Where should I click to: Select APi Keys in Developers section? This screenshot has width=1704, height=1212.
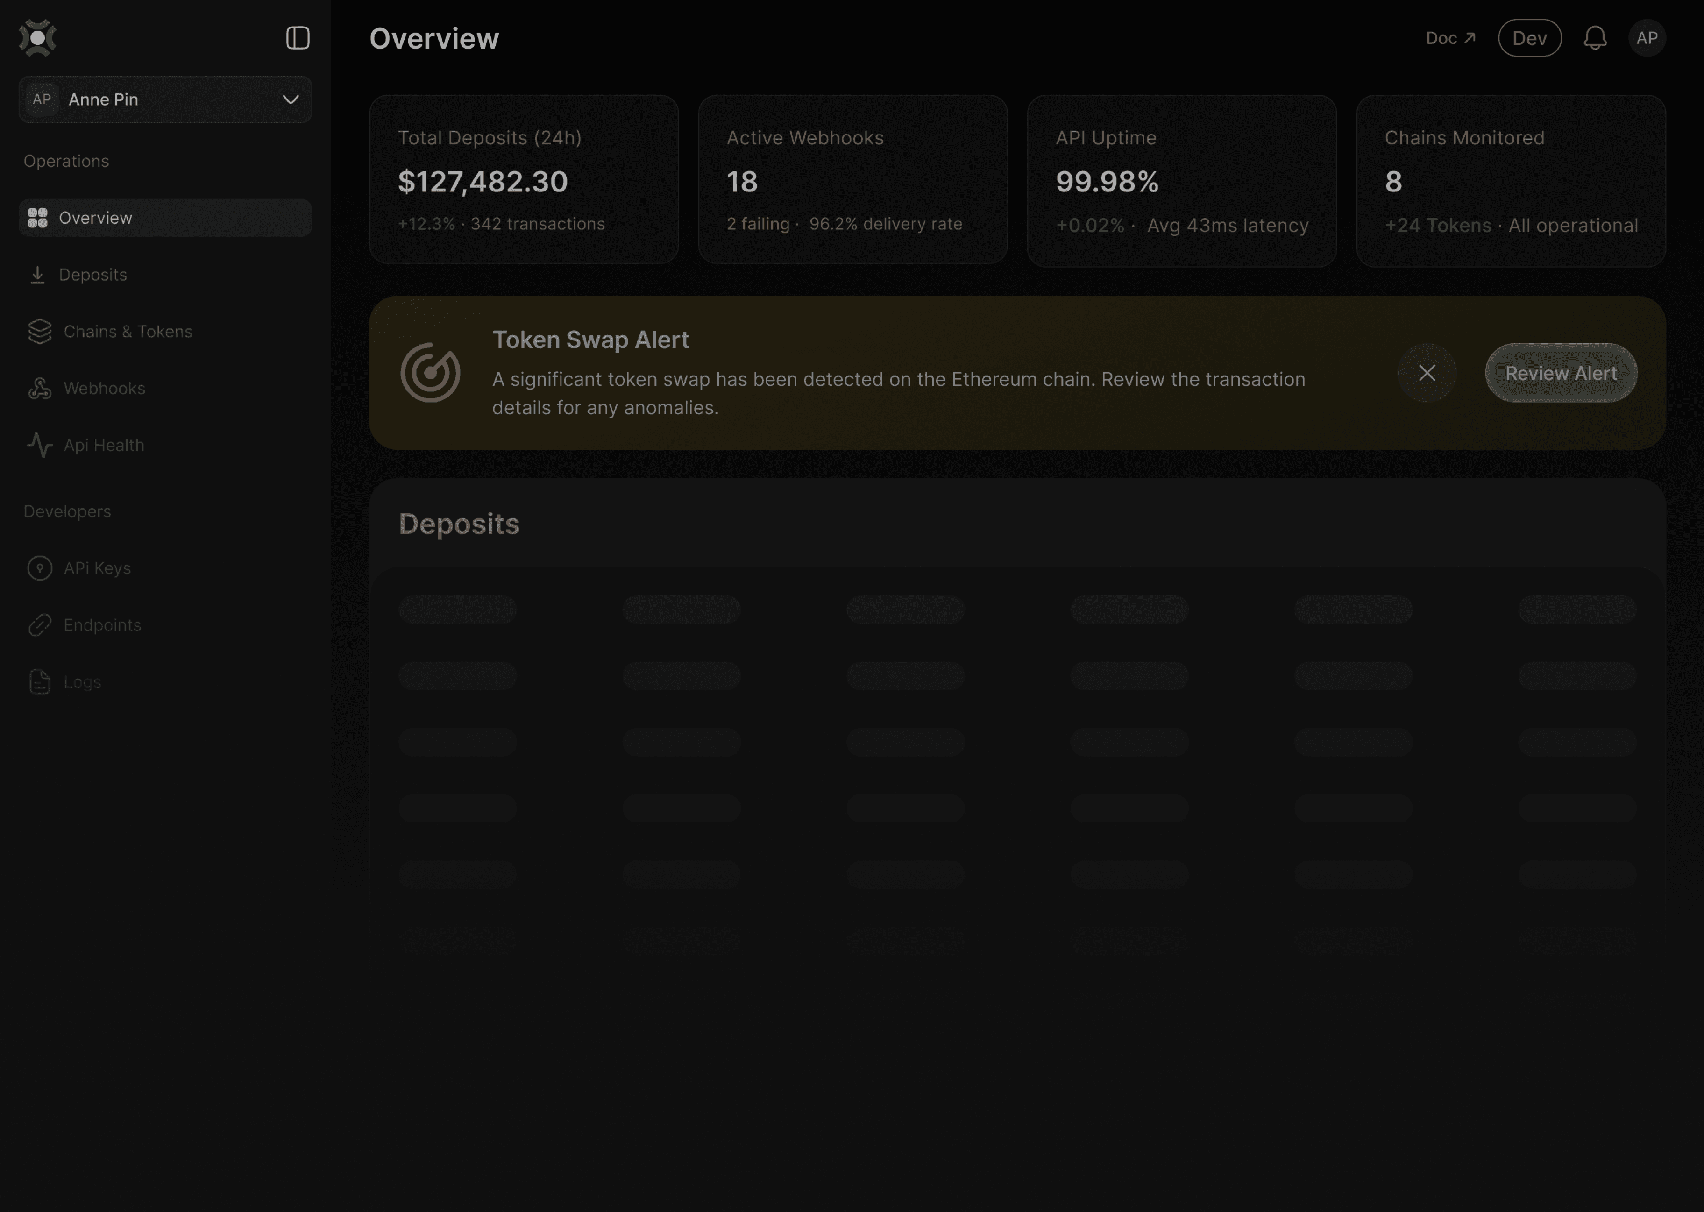click(97, 568)
